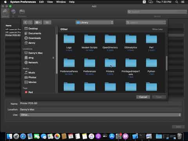188x141 pixels.
Task: Select Danny's Mac in the sidebar
Action: coord(35,53)
